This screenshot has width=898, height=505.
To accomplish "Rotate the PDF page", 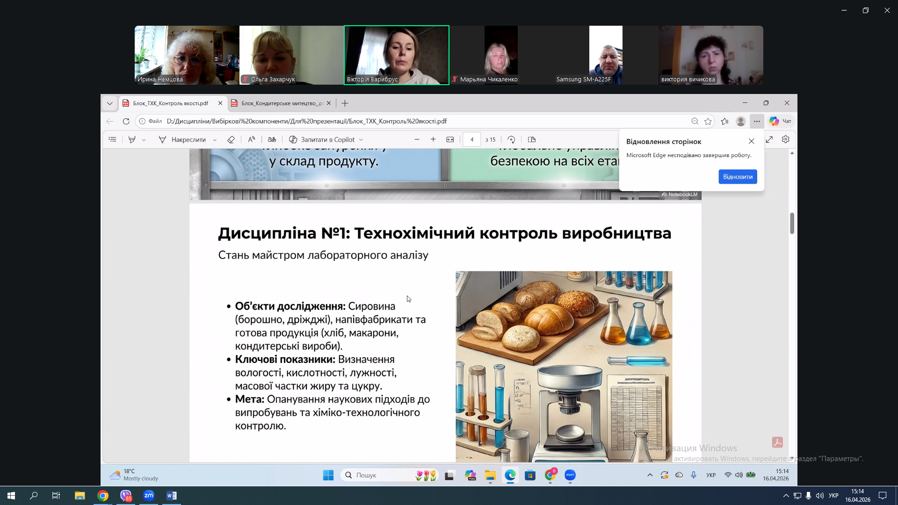I will 511,139.
